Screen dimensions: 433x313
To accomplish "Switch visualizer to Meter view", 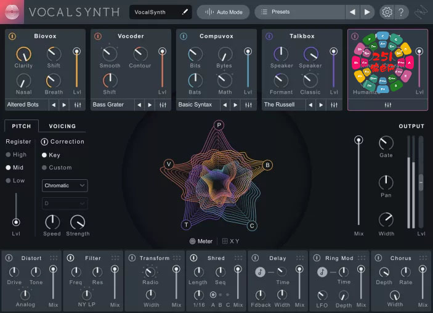I will pyautogui.click(x=201, y=242).
